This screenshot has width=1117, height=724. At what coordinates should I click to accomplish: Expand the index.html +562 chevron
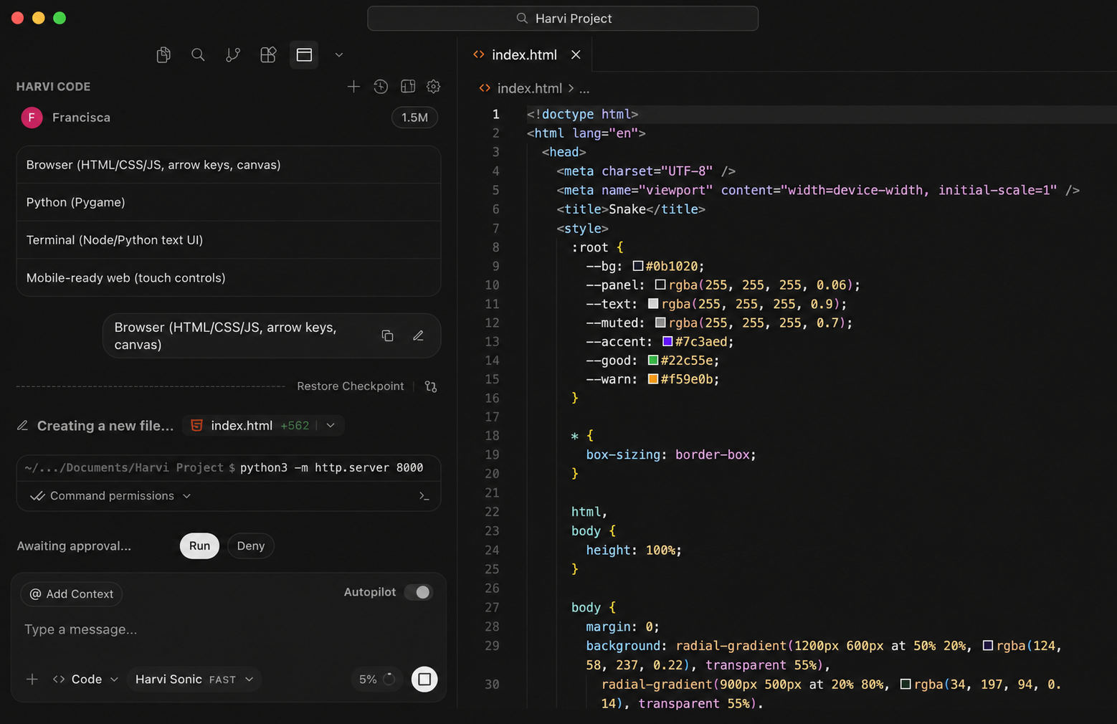pos(331,426)
